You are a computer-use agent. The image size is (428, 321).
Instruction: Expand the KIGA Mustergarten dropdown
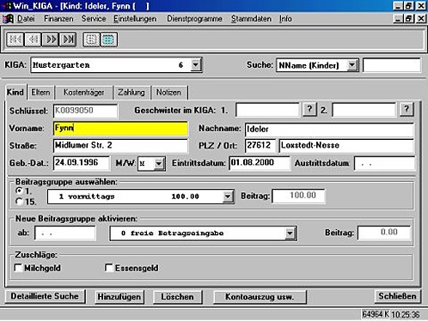pyautogui.click(x=195, y=64)
